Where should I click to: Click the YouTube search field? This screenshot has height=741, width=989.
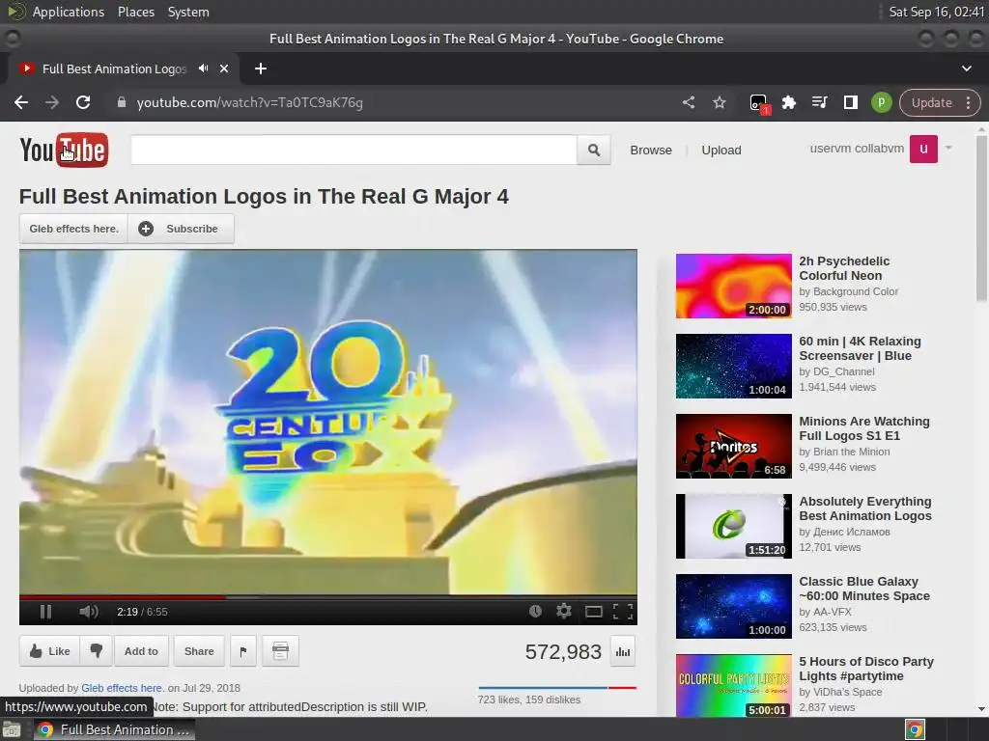coord(353,150)
